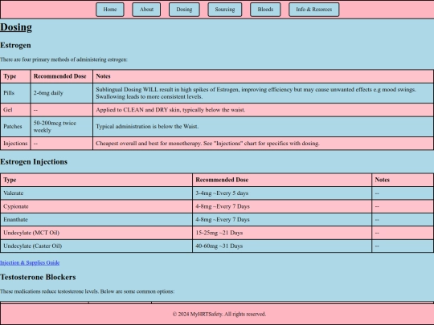Screen dimensions: 434x325
Task: Select the '50-200mcg twice weekly' cell
Action: (61, 127)
